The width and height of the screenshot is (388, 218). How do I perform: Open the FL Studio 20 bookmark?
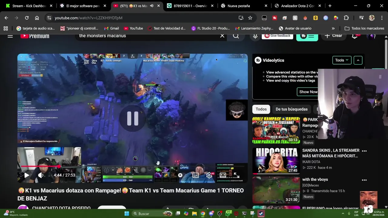(211, 28)
